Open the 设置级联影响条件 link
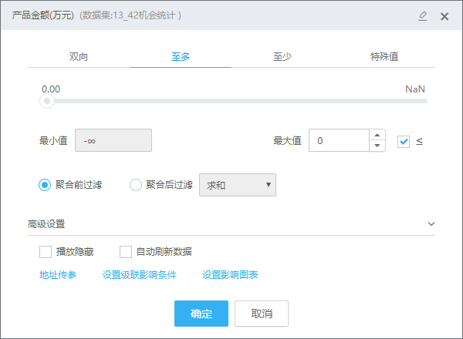This screenshot has width=463, height=339. point(140,275)
